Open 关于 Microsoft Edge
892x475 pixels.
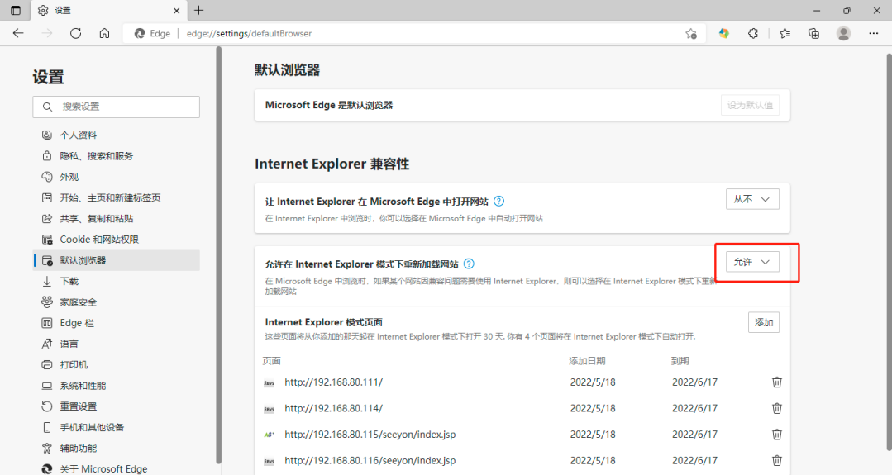click(117, 468)
